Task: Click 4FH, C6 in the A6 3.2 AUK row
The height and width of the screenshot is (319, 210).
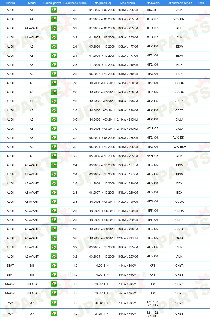Action: 153,156
